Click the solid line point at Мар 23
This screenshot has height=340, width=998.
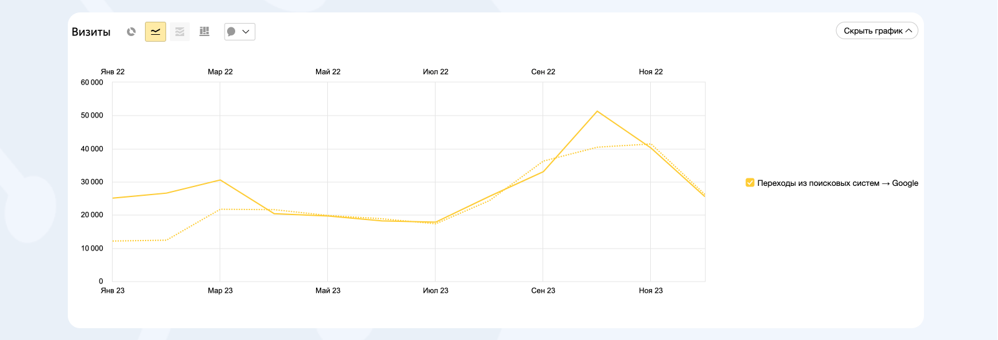point(220,180)
